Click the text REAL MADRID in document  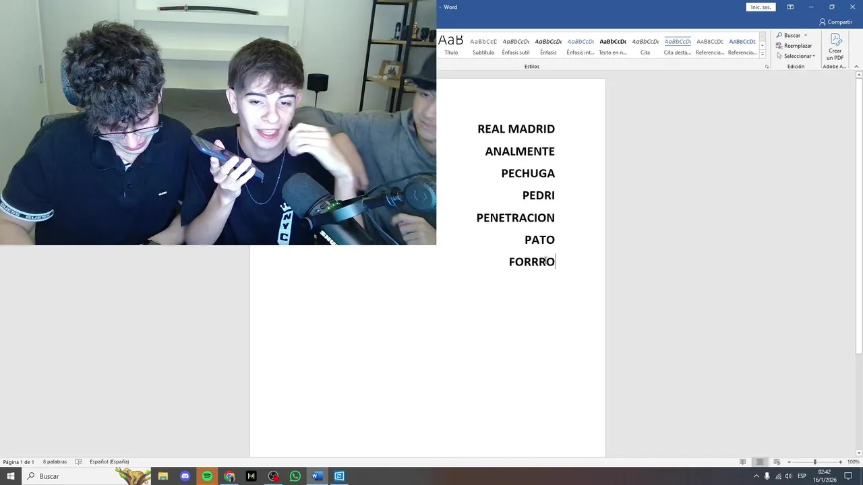point(516,129)
